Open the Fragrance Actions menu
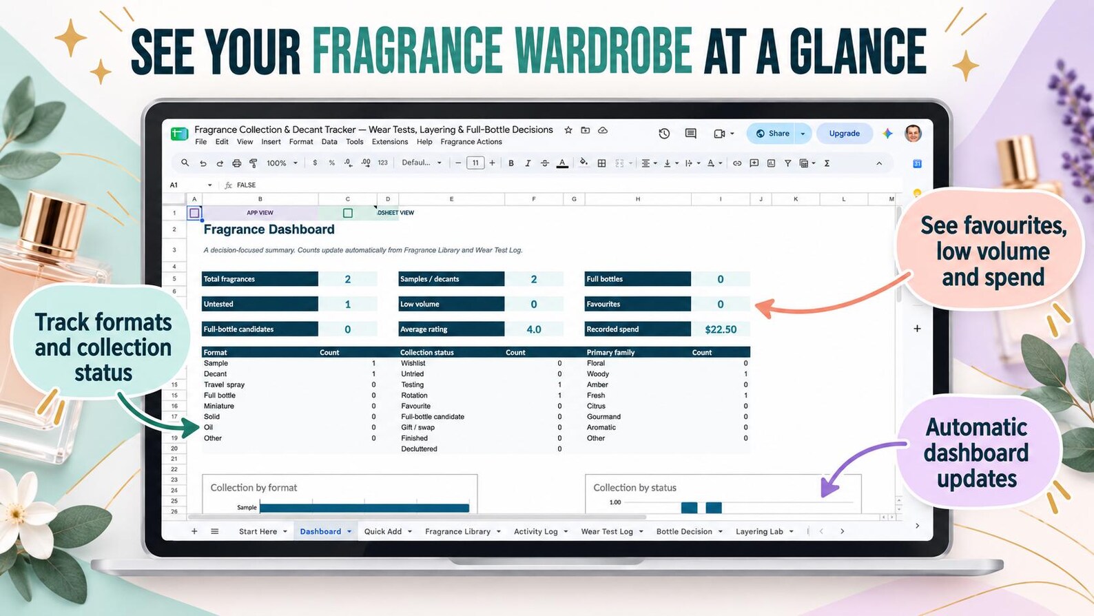This screenshot has height=616, width=1094. tap(471, 142)
